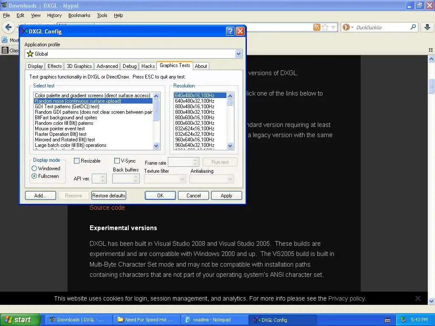The height and width of the screenshot is (326, 435).
Task: Switch to readme - Notepad taskbar item
Action: point(214,320)
